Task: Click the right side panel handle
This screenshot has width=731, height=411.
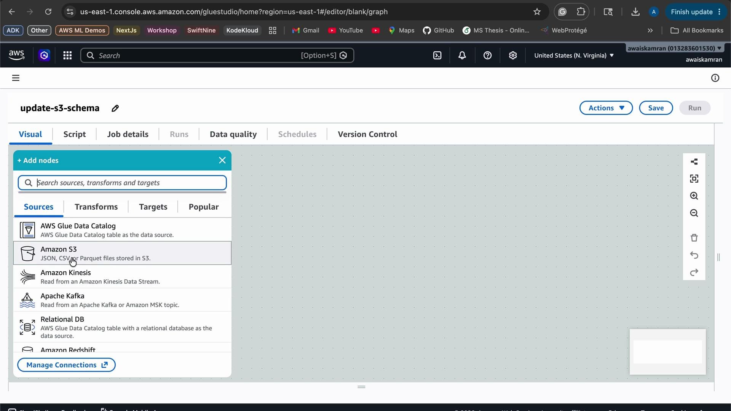Action: click(718, 257)
